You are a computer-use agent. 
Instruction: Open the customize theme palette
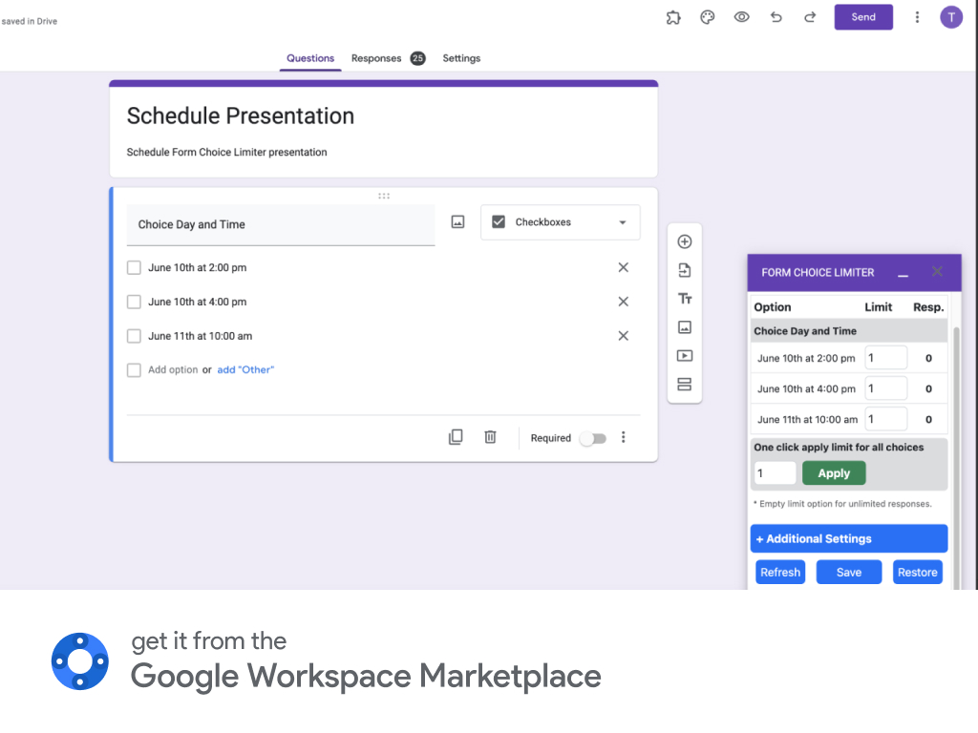(x=708, y=17)
